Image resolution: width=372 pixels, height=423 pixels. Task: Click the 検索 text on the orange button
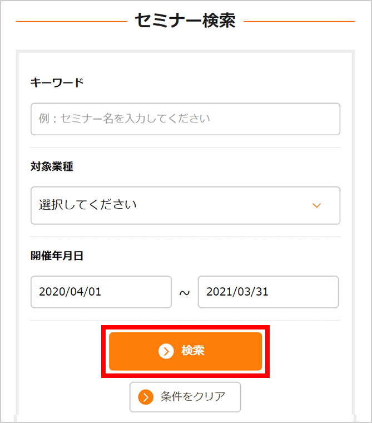pyautogui.click(x=193, y=351)
